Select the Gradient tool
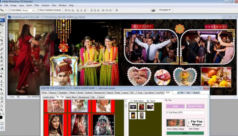 point(2,69)
